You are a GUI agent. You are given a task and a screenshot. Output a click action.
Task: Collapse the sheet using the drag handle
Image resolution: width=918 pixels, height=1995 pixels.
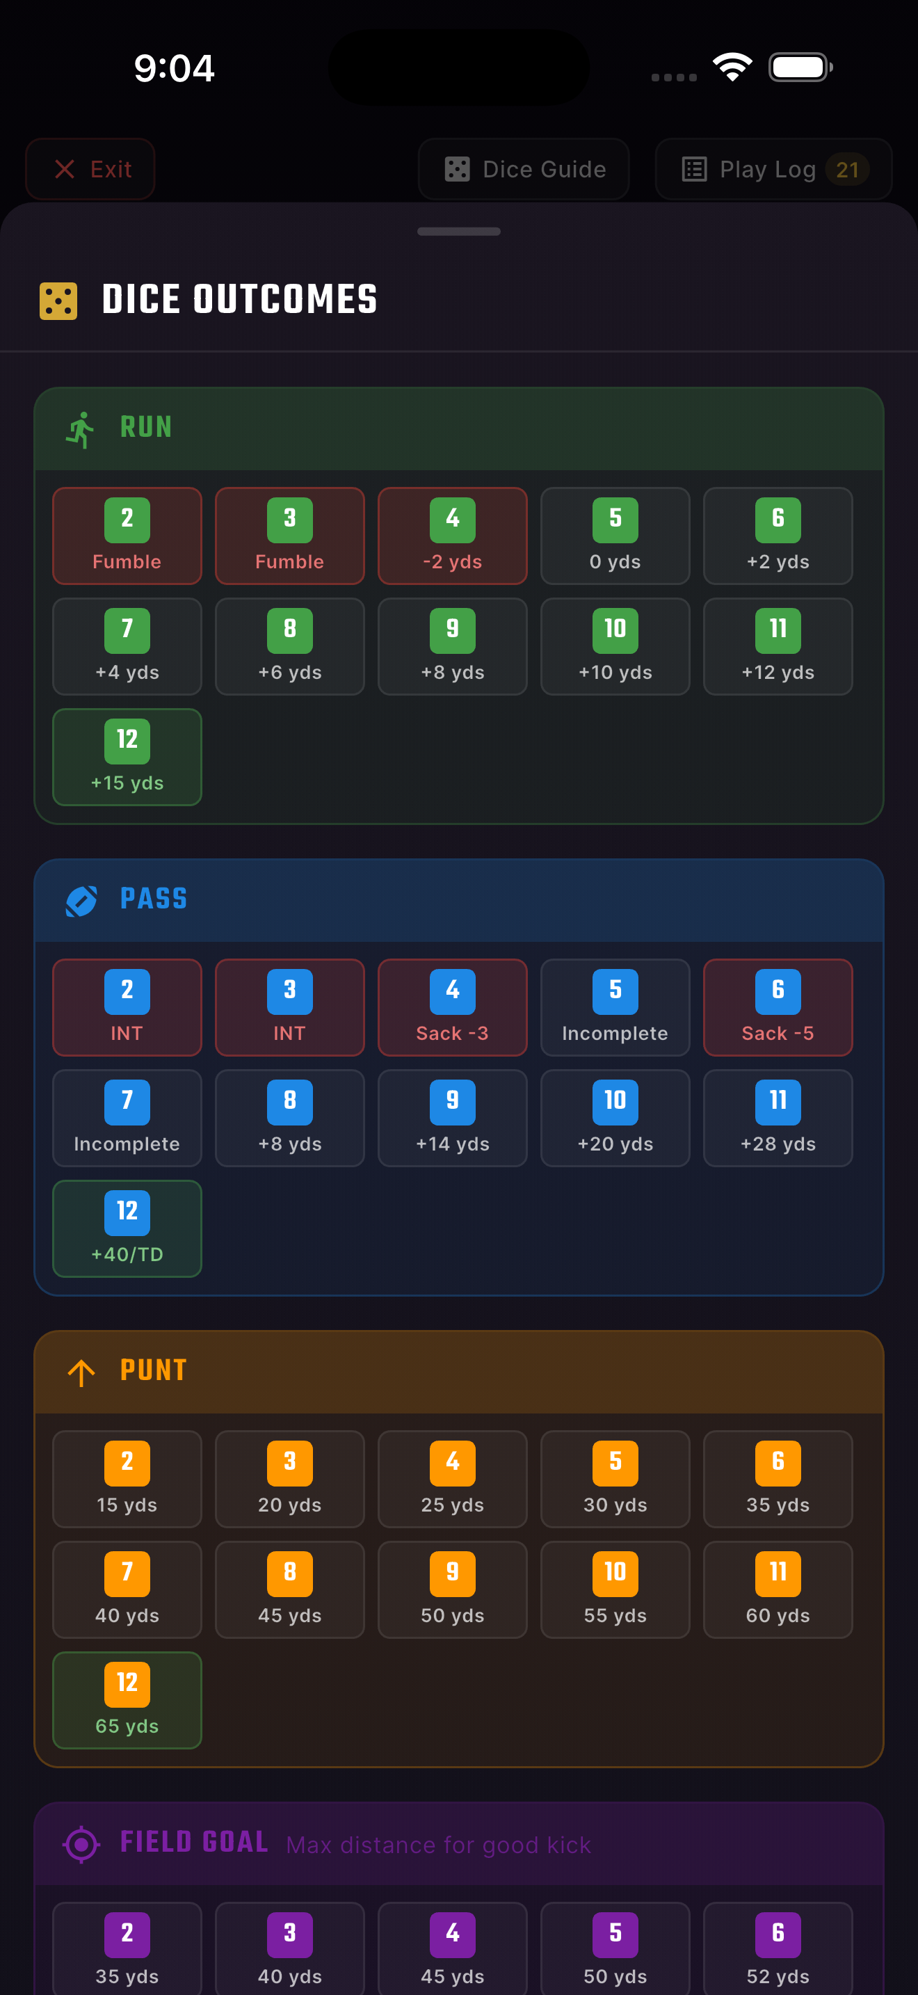coord(458,230)
